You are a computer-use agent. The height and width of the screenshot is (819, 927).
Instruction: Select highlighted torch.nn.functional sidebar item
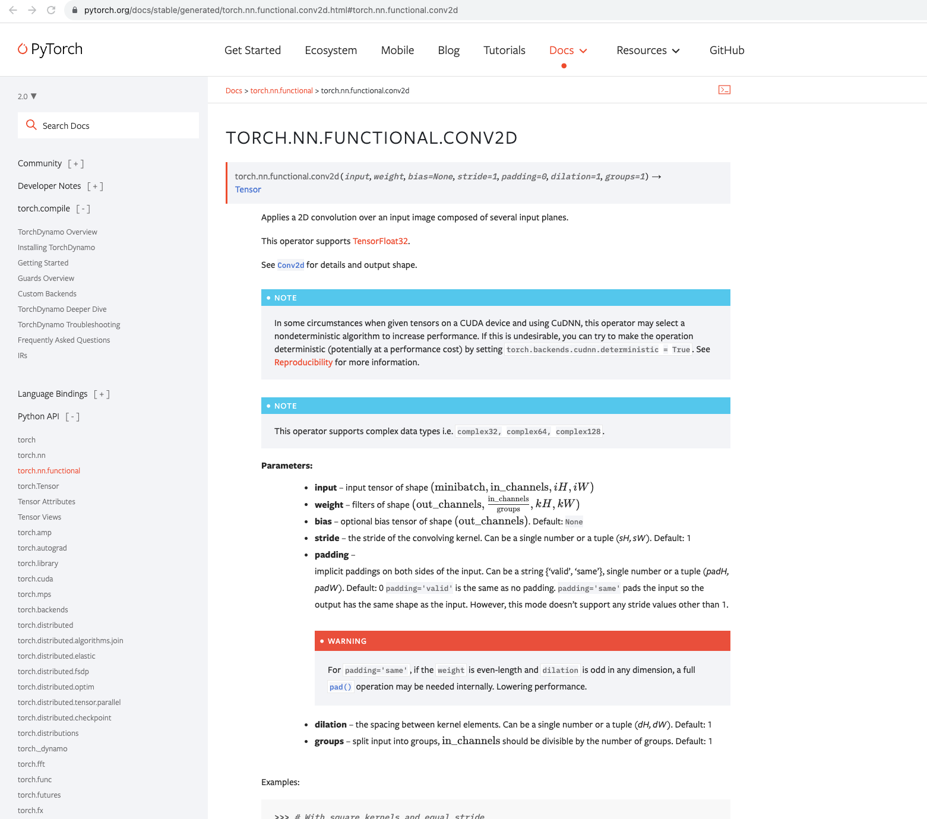49,470
